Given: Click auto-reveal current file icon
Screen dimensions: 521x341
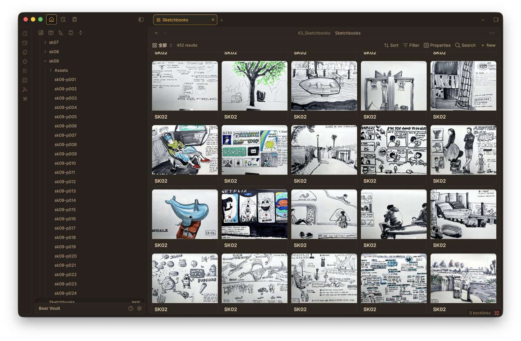Looking at the screenshot, I should point(70,33).
